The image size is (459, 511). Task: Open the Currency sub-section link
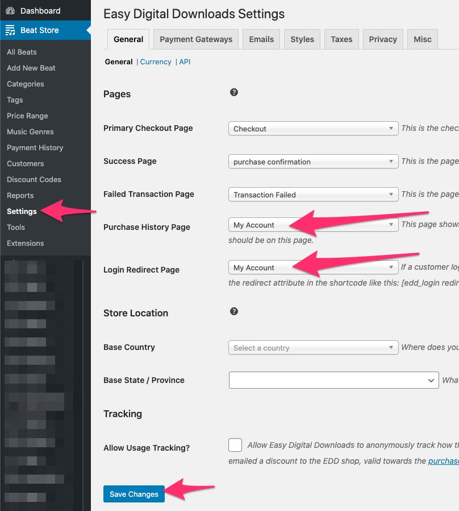pos(156,62)
